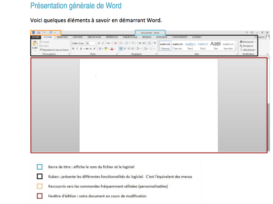Toggle underline (S) formatting
Viewport: 273px width, 204px height.
tap(81, 49)
